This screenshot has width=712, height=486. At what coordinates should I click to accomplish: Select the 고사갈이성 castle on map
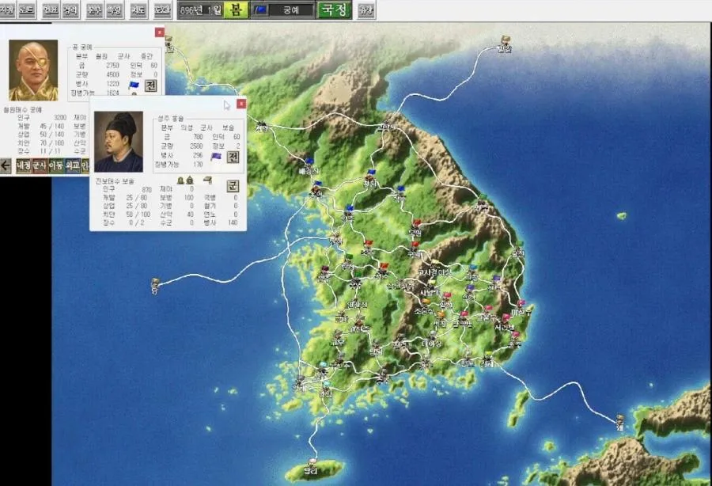(434, 269)
